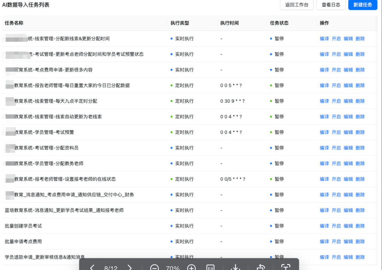Image resolution: width=382 pixels, height=270 pixels.
Task: Create a task with the 新建任务 button
Action: click(x=363, y=5)
